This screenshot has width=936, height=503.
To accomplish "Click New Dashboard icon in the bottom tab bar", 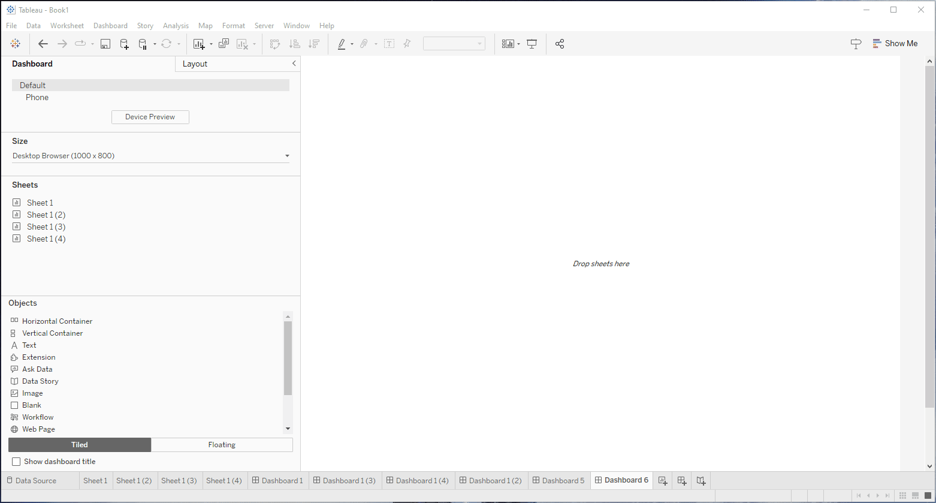I will tap(682, 481).
